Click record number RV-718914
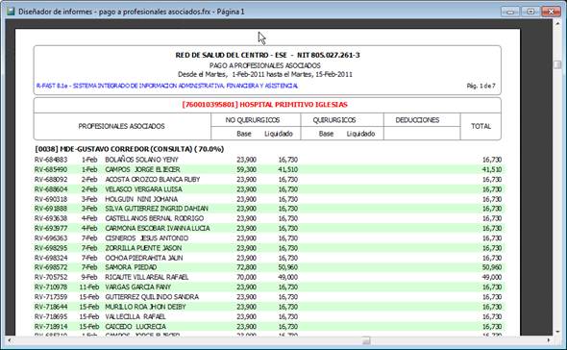Screen dimensions: 567x350 coord(51,326)
